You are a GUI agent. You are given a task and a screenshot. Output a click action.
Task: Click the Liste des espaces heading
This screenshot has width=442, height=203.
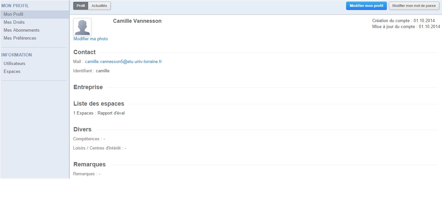[x=99, y=104]
